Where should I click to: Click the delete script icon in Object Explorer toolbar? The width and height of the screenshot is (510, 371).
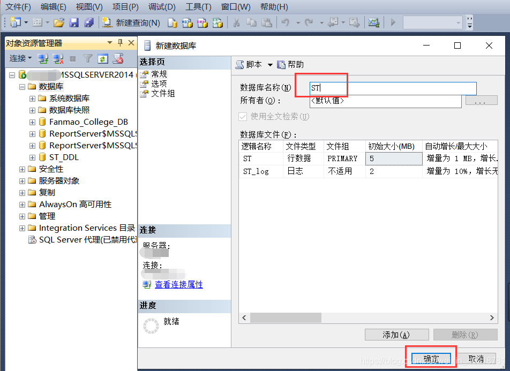coord(118,58)
